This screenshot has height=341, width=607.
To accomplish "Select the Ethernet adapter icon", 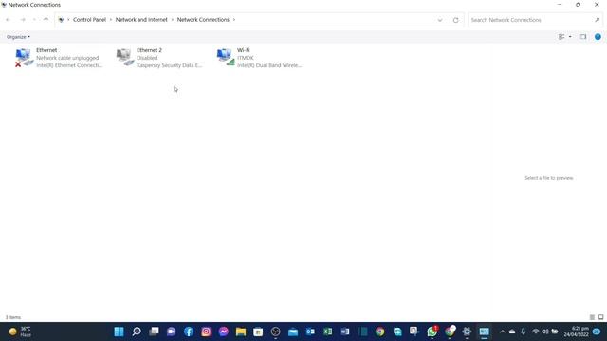I will 24,57.
